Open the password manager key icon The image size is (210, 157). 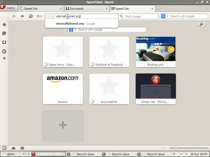point(39,16)
